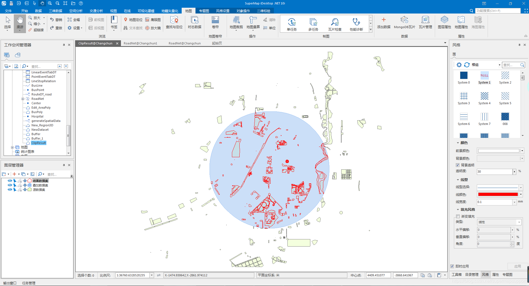Screen dimensions: 529x286
Task: Expand 地图 tree node
Action: point(12,147)
